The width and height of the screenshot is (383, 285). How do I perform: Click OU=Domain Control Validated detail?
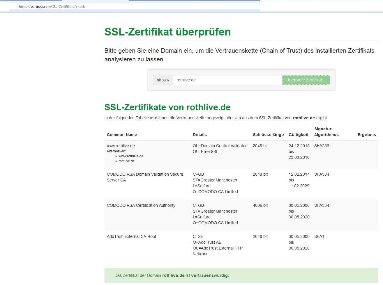(x=220, y=146)
